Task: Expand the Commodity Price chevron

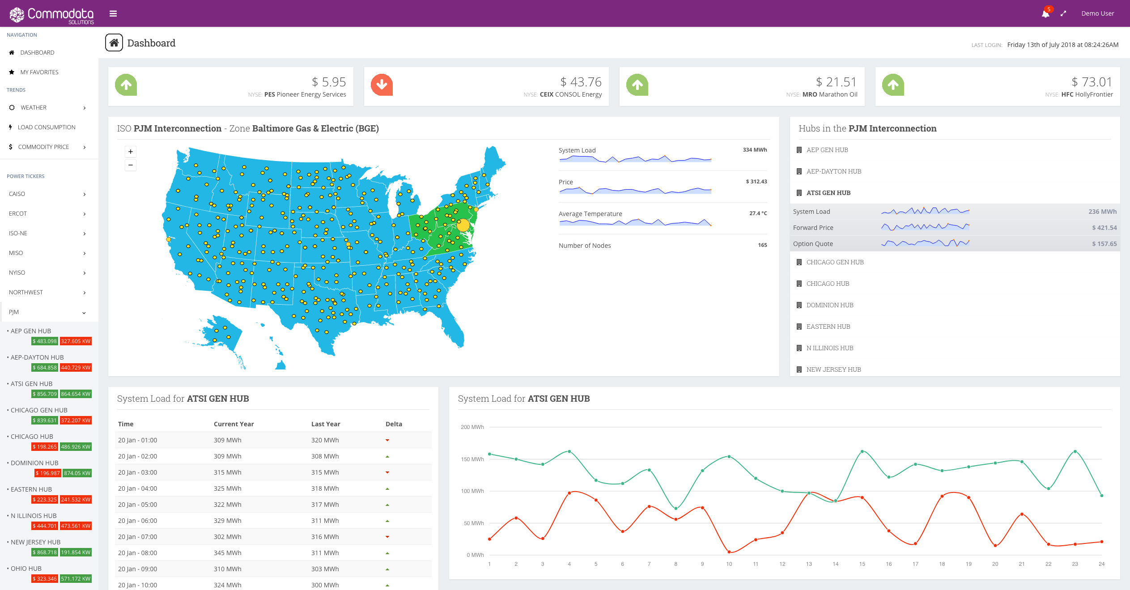Action: coord(85,147)
